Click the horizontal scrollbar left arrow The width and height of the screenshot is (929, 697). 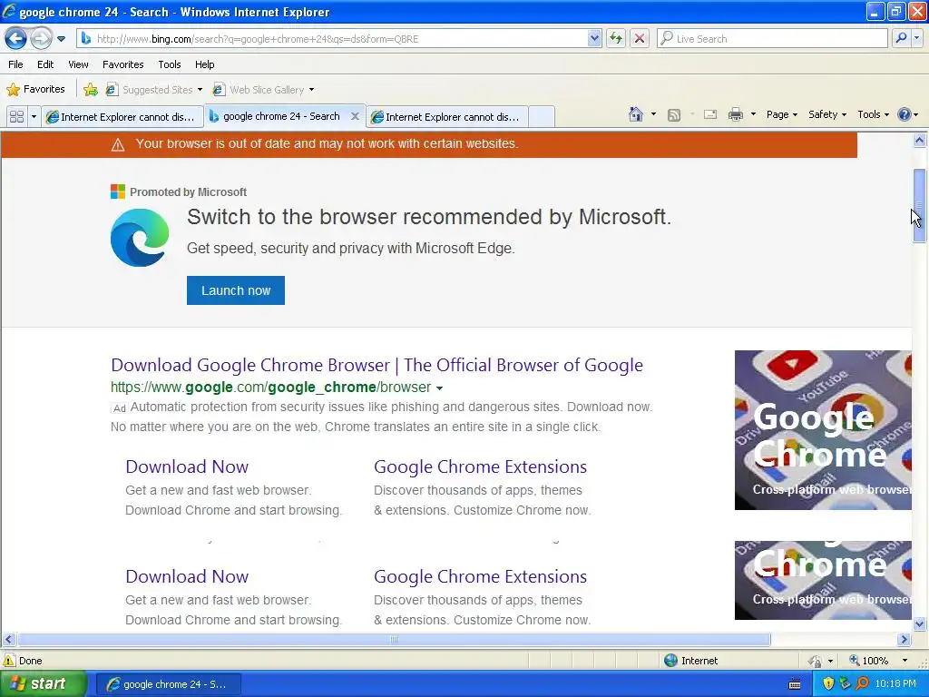pos(8,640)
